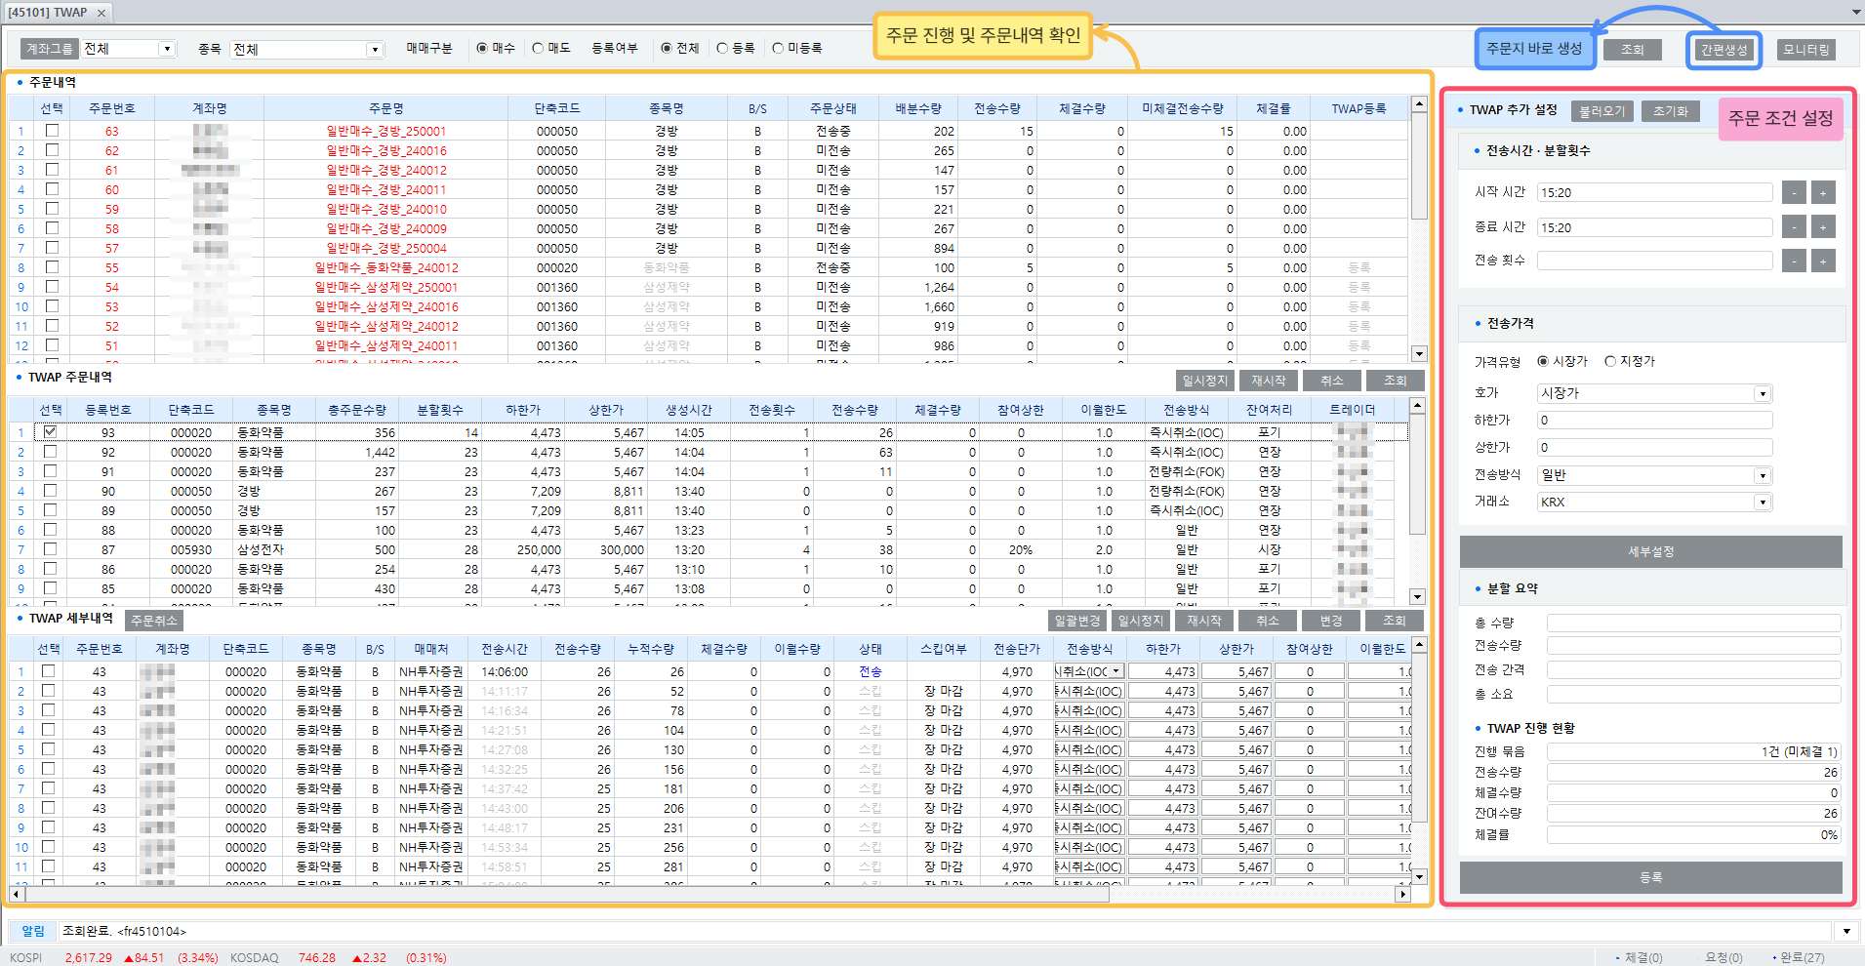Image resolution: width=1865 pixels, height=966 pixels.
Task: Click the order name 일반매수_삼성제약_250001
Action: (386, 288)
